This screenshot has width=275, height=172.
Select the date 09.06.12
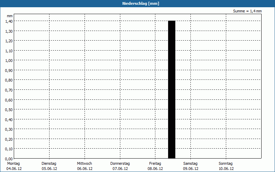point(191,169)
